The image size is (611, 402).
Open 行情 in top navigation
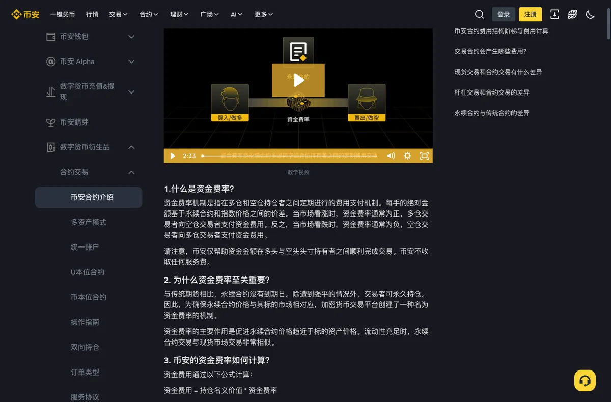click(92, 14)
